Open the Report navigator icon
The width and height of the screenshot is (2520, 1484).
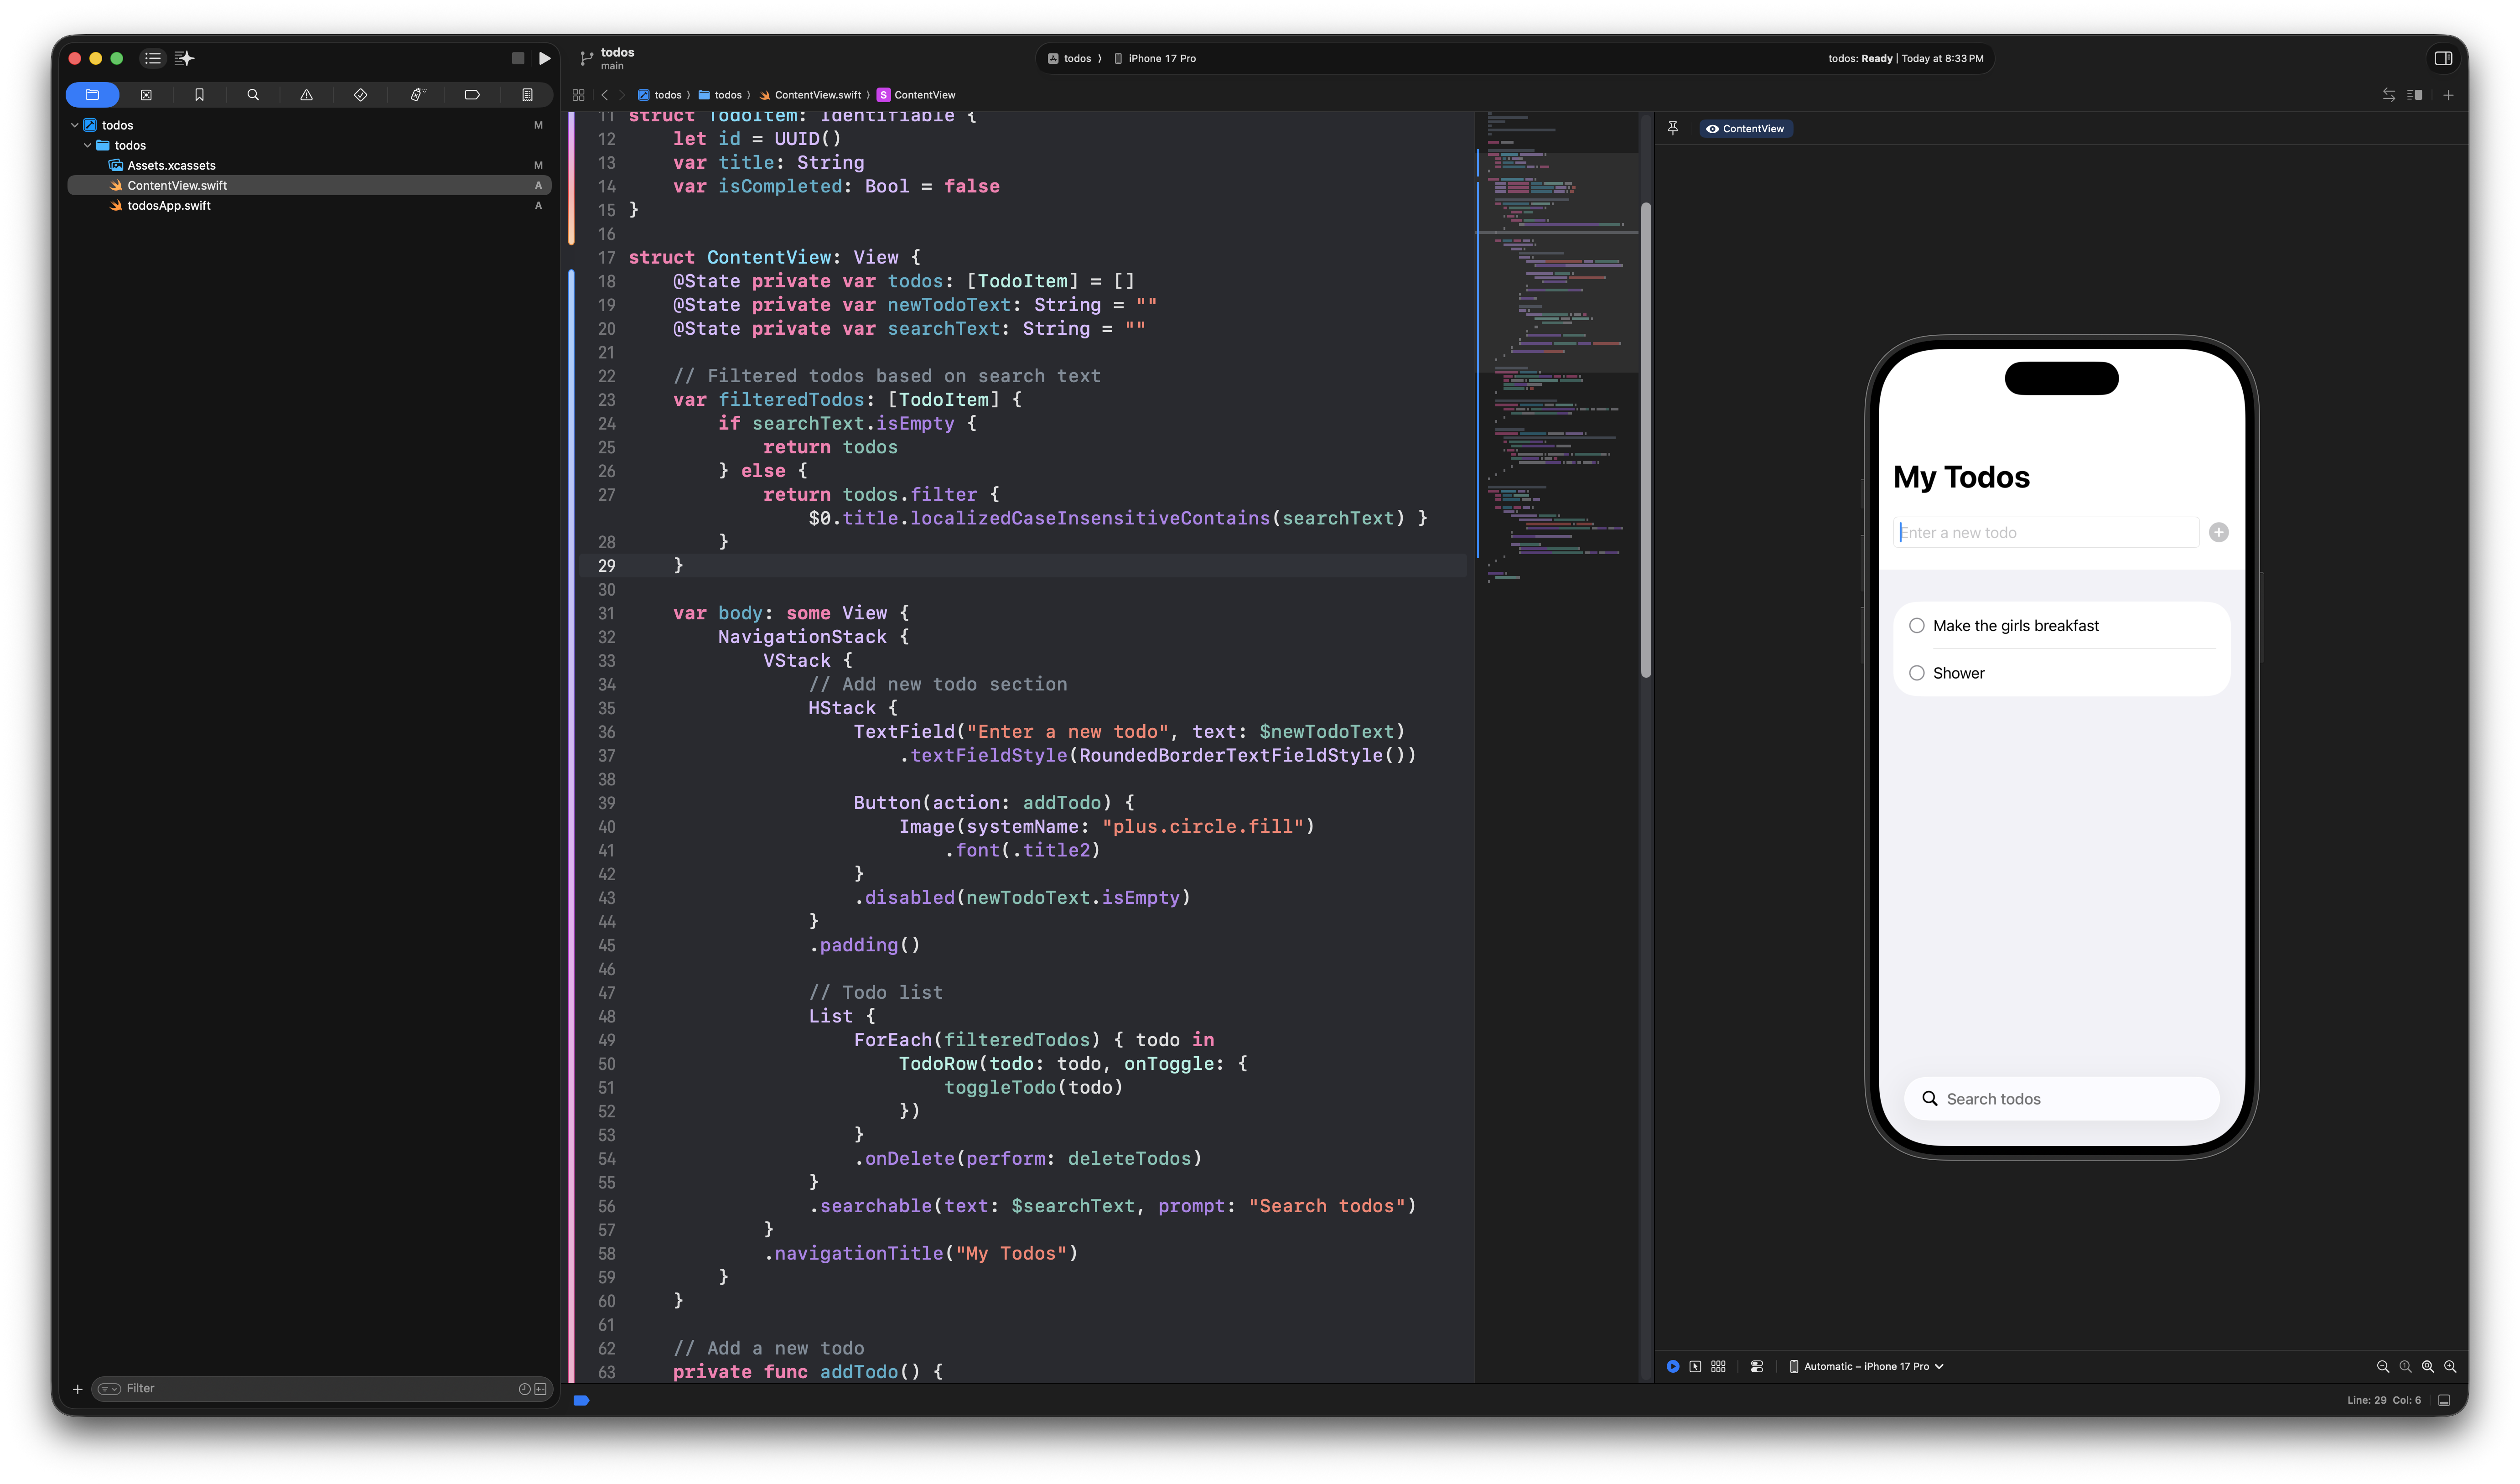pos(527,95)
